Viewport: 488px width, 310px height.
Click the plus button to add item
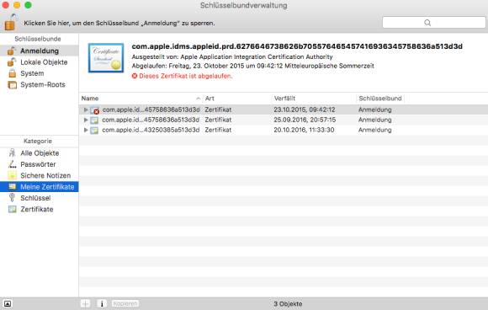click(85, 303)
